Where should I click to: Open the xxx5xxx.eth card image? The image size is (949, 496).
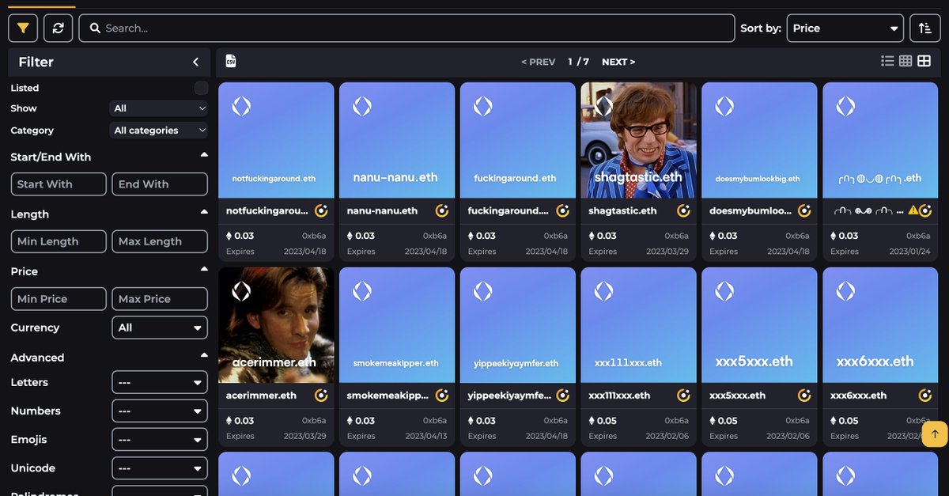[759, 325]
